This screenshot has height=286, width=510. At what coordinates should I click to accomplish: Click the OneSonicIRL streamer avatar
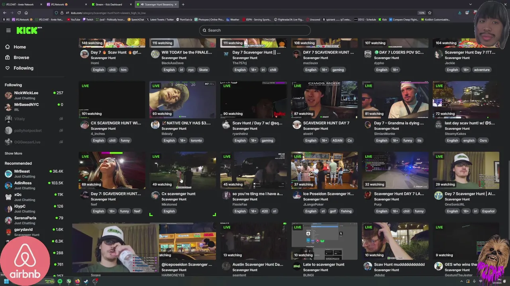click(438, 195)
